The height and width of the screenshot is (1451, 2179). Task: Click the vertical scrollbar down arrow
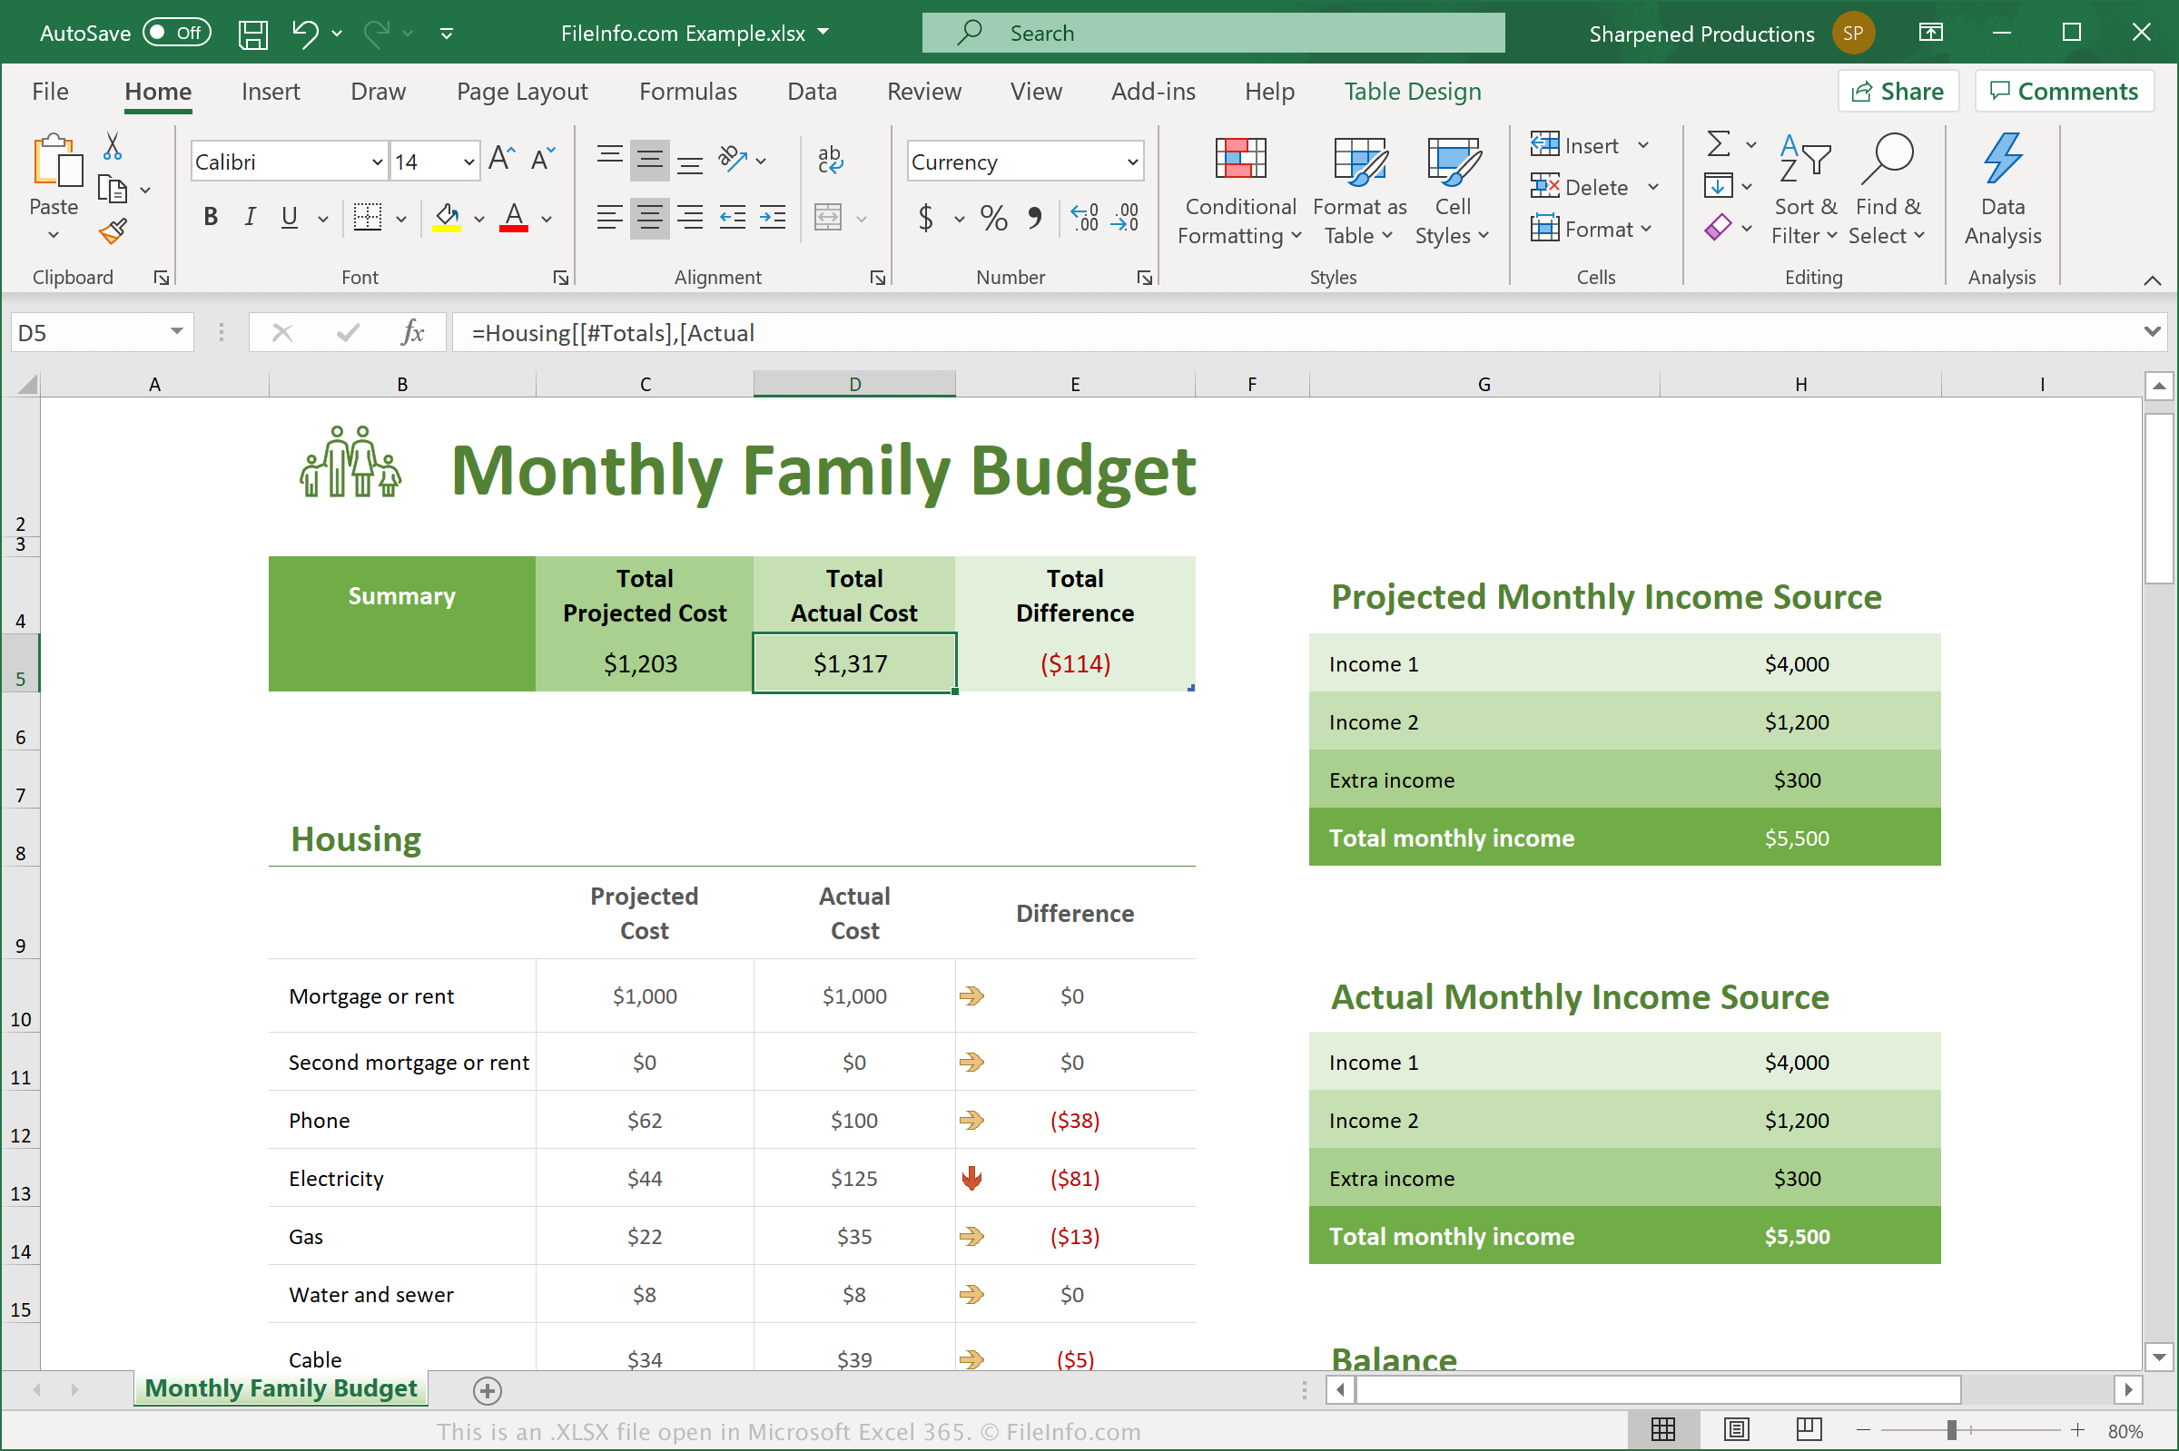2161,1357
